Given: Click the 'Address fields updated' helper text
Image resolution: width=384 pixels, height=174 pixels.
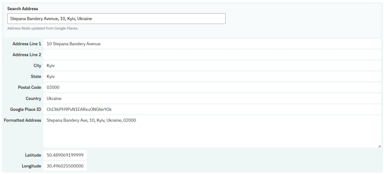Looking at the screenshot, I should click(x=43, y=28).
